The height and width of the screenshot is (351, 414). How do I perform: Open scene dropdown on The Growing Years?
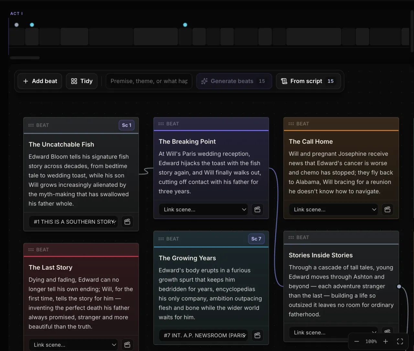coord(203,335)
